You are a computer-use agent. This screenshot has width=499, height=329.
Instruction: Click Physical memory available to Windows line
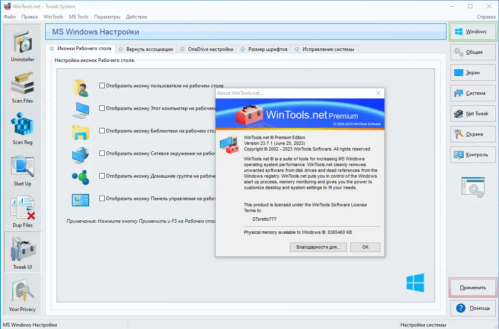click(x=298, y=232)
